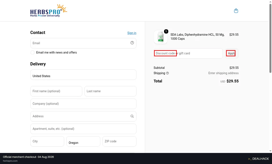Viewport: 272px width, 164px height.
Task: Click the Address search magnifier icon
Action: point(132,116)
